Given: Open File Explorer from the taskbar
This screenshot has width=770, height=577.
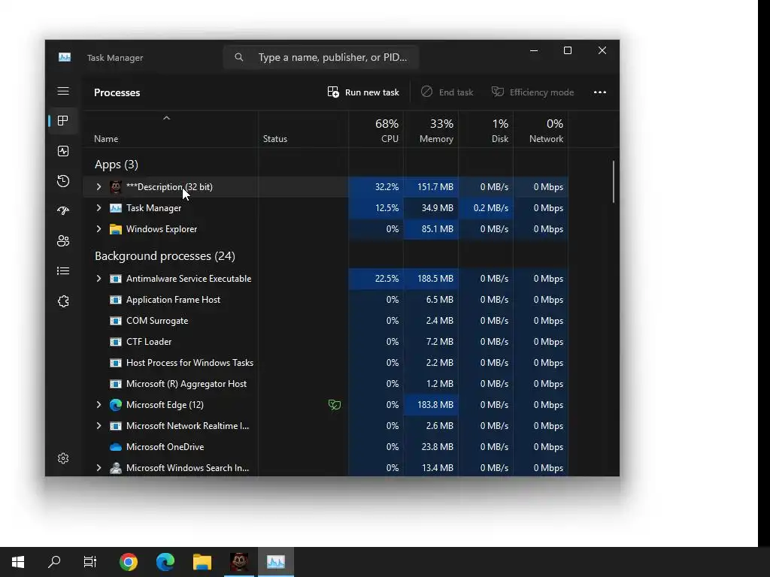Looking at the screenshot, I should (x=202, y=562).
